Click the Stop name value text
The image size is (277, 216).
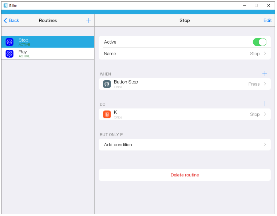tap(254, 54)
